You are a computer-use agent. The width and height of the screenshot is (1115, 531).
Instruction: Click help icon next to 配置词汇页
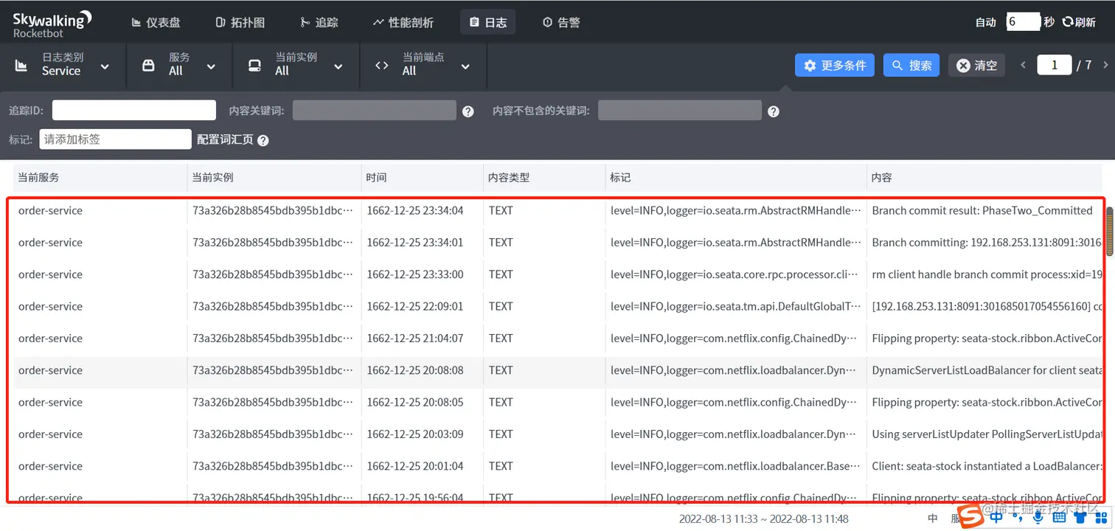(x=263, y=140)
